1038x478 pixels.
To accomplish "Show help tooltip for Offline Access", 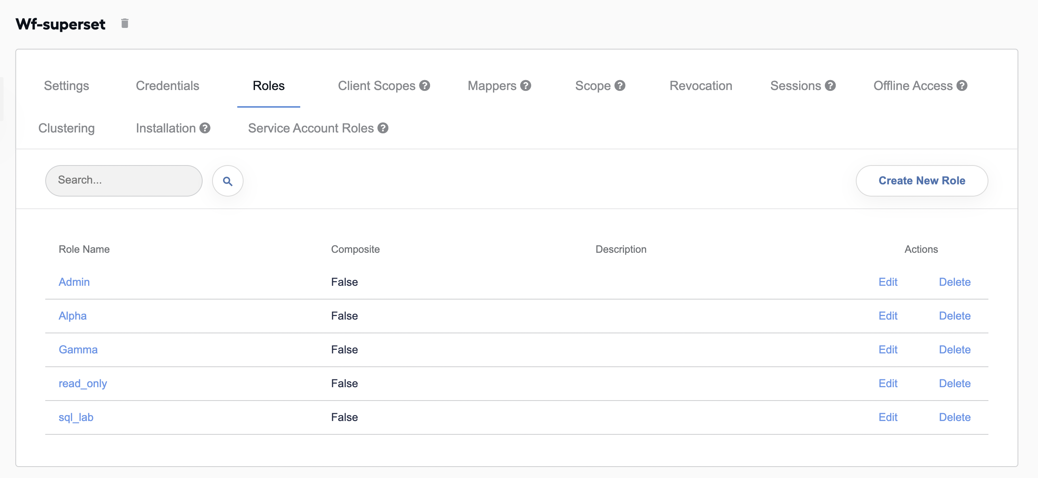I will [962, 85].
